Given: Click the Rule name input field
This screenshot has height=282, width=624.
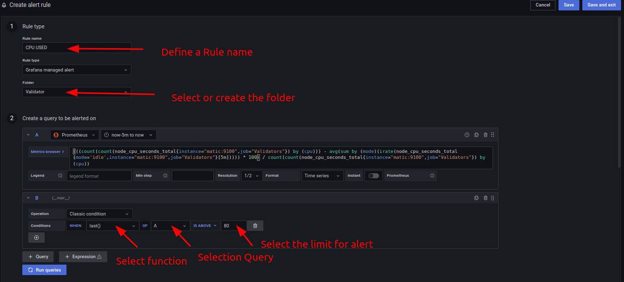Looking at the screenshot, I should tap(77, 48).
